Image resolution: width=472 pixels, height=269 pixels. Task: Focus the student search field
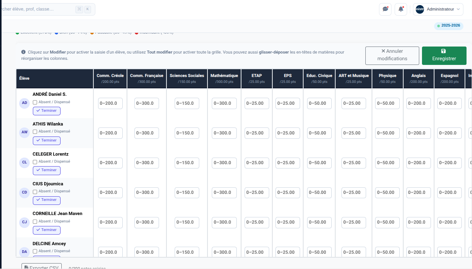(47, 9)
